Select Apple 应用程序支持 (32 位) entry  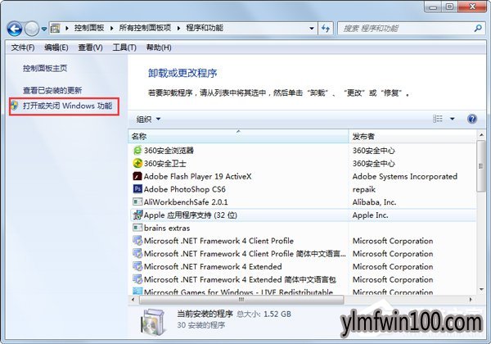point(191,215)
